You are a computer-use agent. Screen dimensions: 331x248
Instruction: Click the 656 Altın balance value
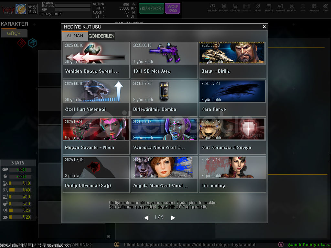point(126,5)
